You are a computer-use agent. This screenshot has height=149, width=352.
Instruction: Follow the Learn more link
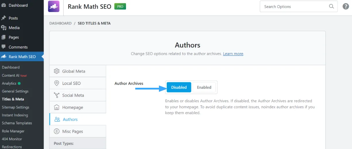(233, 54)
